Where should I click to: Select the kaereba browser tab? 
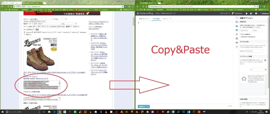pyautogui.click(x=32, y=3)
